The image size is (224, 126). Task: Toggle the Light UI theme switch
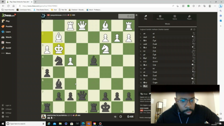6,105
